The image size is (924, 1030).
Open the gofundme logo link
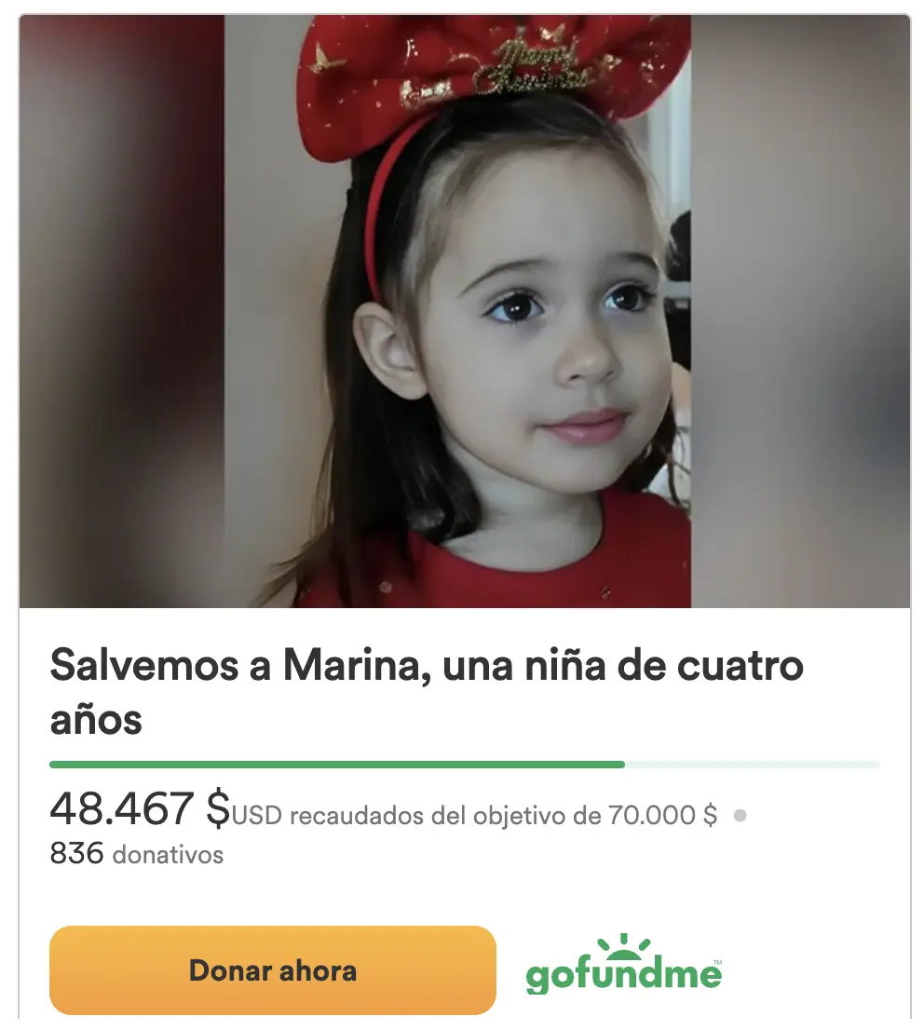[624, 964]
